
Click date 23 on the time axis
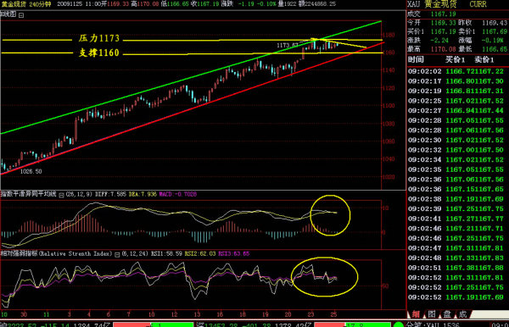click(x=311, y=314)
